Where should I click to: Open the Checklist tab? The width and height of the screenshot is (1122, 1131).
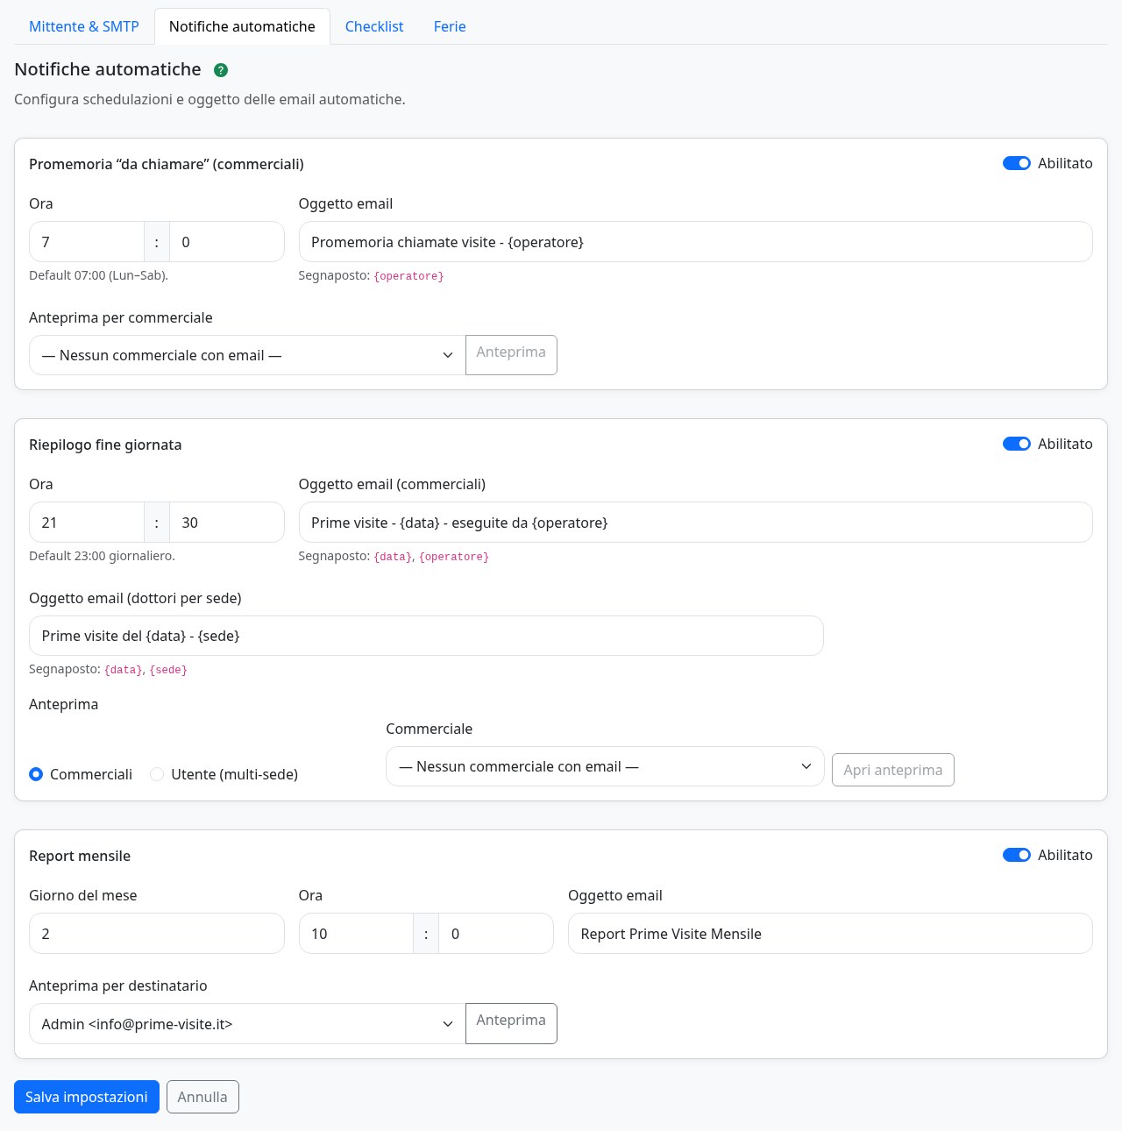point(374,26)
